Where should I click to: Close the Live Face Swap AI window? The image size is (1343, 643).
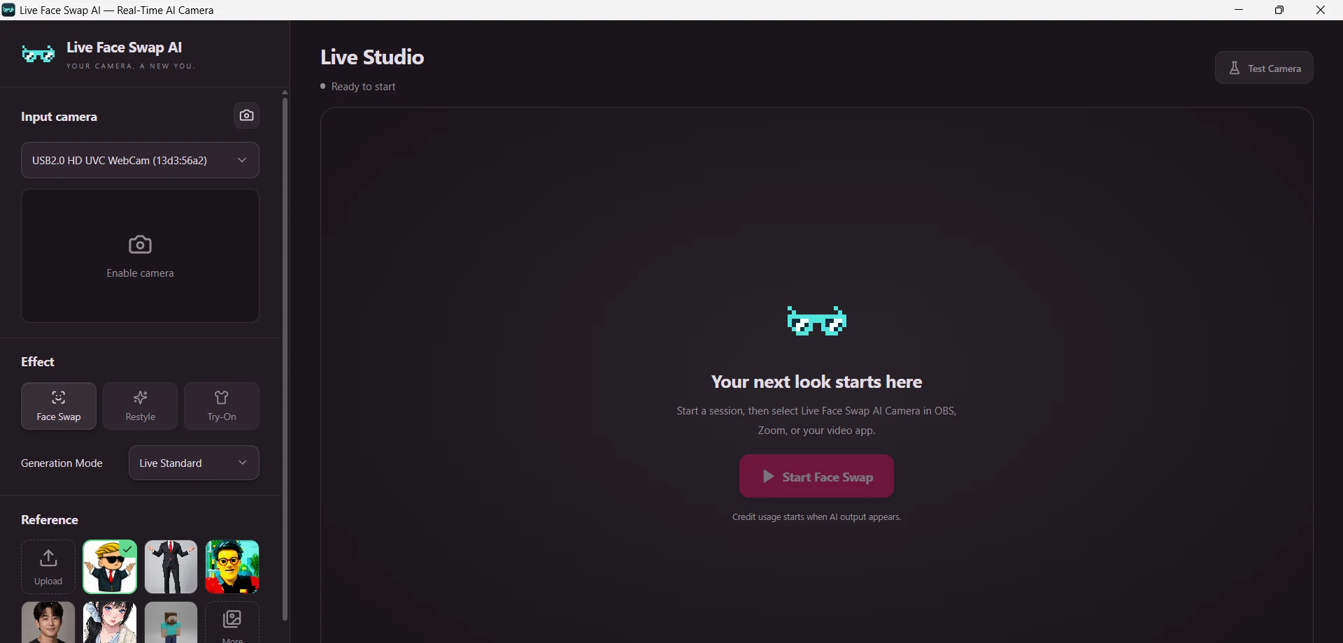(1321, 10)
